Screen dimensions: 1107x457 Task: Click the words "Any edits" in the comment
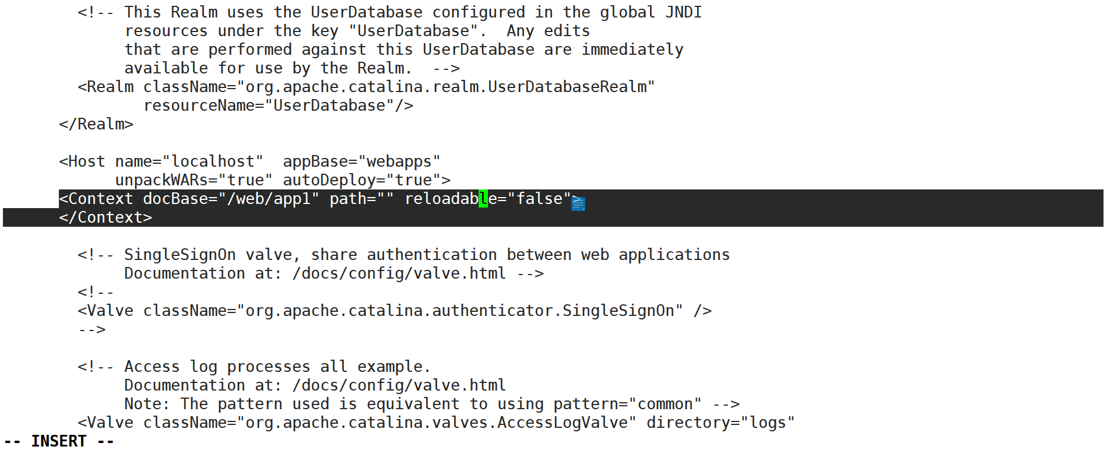[549, 31]
